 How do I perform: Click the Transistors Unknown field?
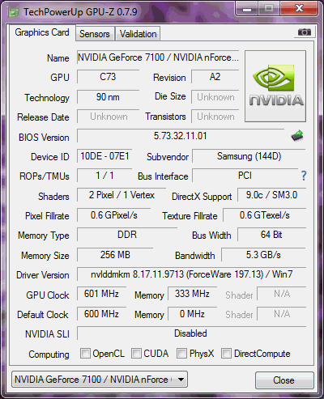[x=215, y=117]
